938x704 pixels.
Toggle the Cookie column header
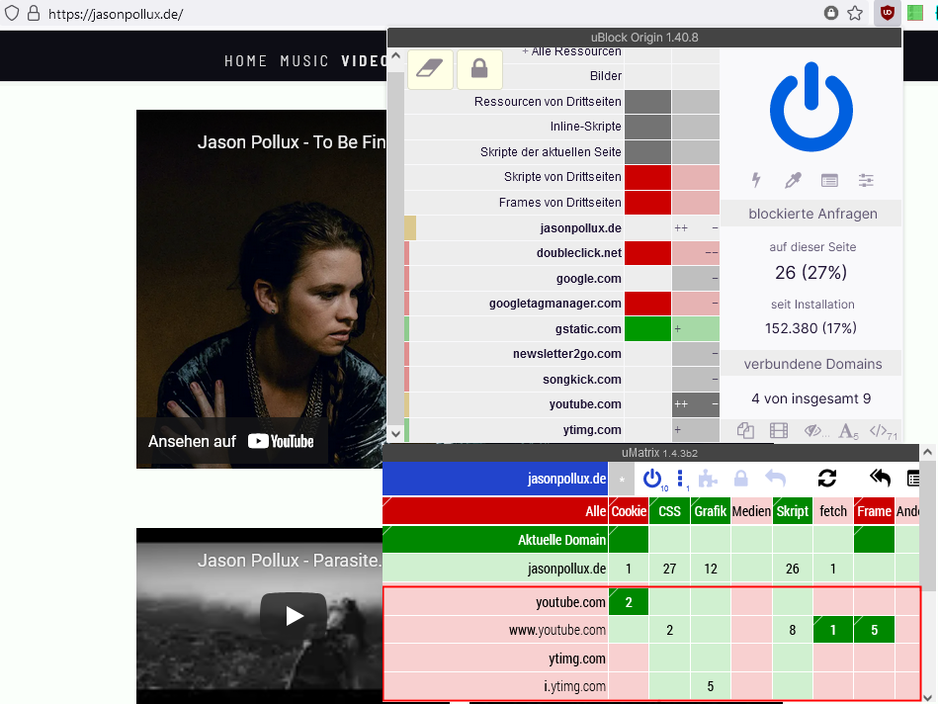pyautogui.click(x=629, y=510)
